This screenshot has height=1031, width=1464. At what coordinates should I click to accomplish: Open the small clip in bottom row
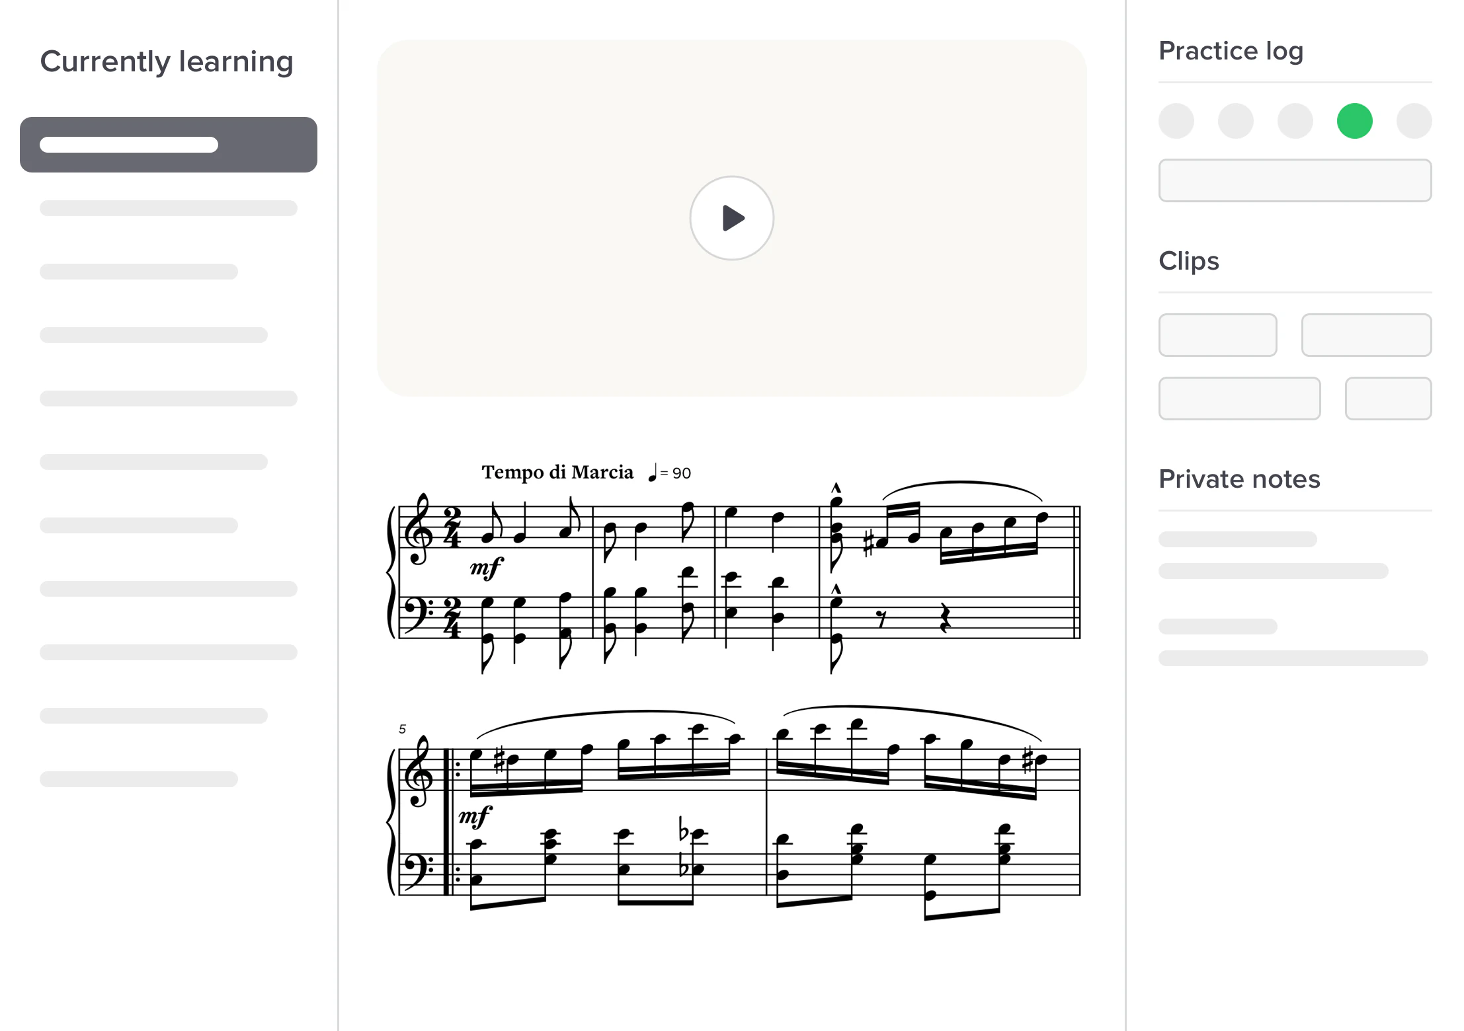point(1388,399)
